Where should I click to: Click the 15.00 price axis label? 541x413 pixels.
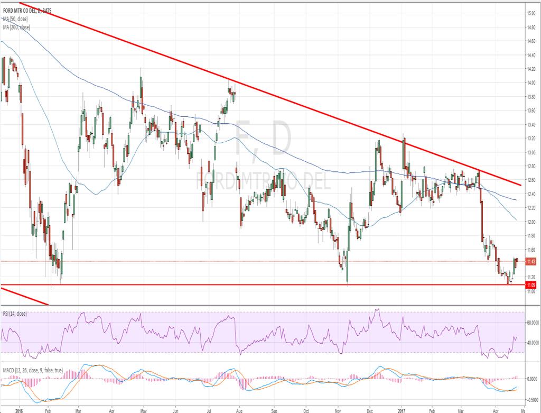(531, 13)
